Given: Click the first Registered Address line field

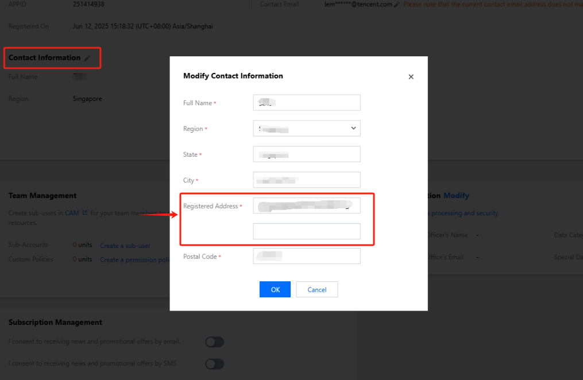Looking at the screenshot, I should (306, 206).
